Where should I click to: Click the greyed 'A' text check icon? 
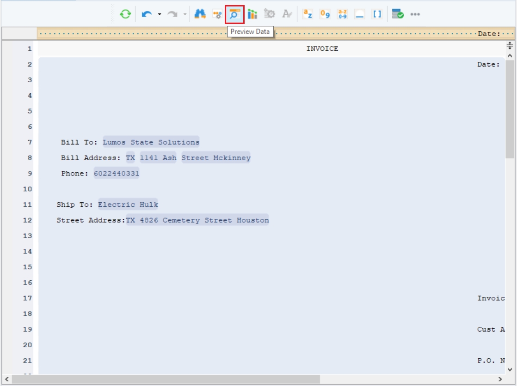287,14
